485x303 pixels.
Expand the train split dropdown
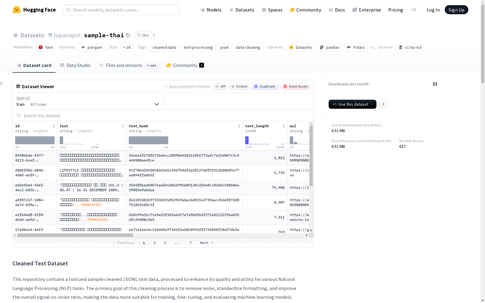[x=88, y=101]
